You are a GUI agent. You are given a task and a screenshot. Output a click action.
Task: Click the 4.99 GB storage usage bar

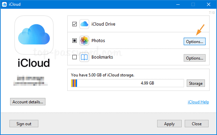pyautogui.click(x=127, y=83)
